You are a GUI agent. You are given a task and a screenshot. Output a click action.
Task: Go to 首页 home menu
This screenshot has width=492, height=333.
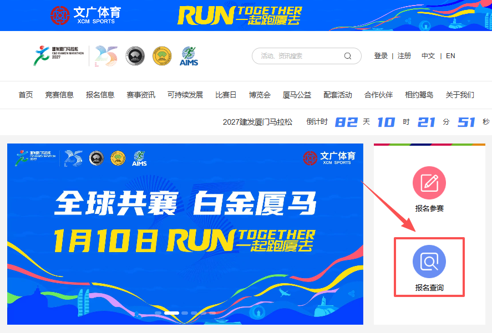click(26, 95)
